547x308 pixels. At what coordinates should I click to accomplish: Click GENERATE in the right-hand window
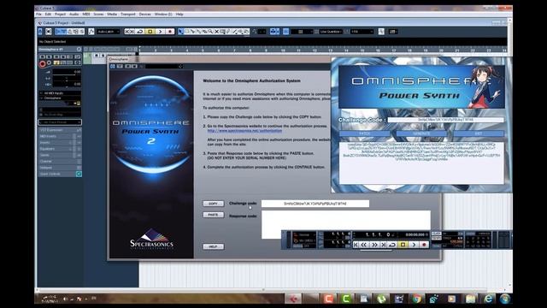(421, 133)
